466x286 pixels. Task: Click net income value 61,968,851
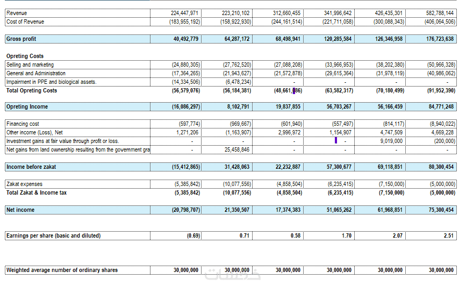click(390, 210)
